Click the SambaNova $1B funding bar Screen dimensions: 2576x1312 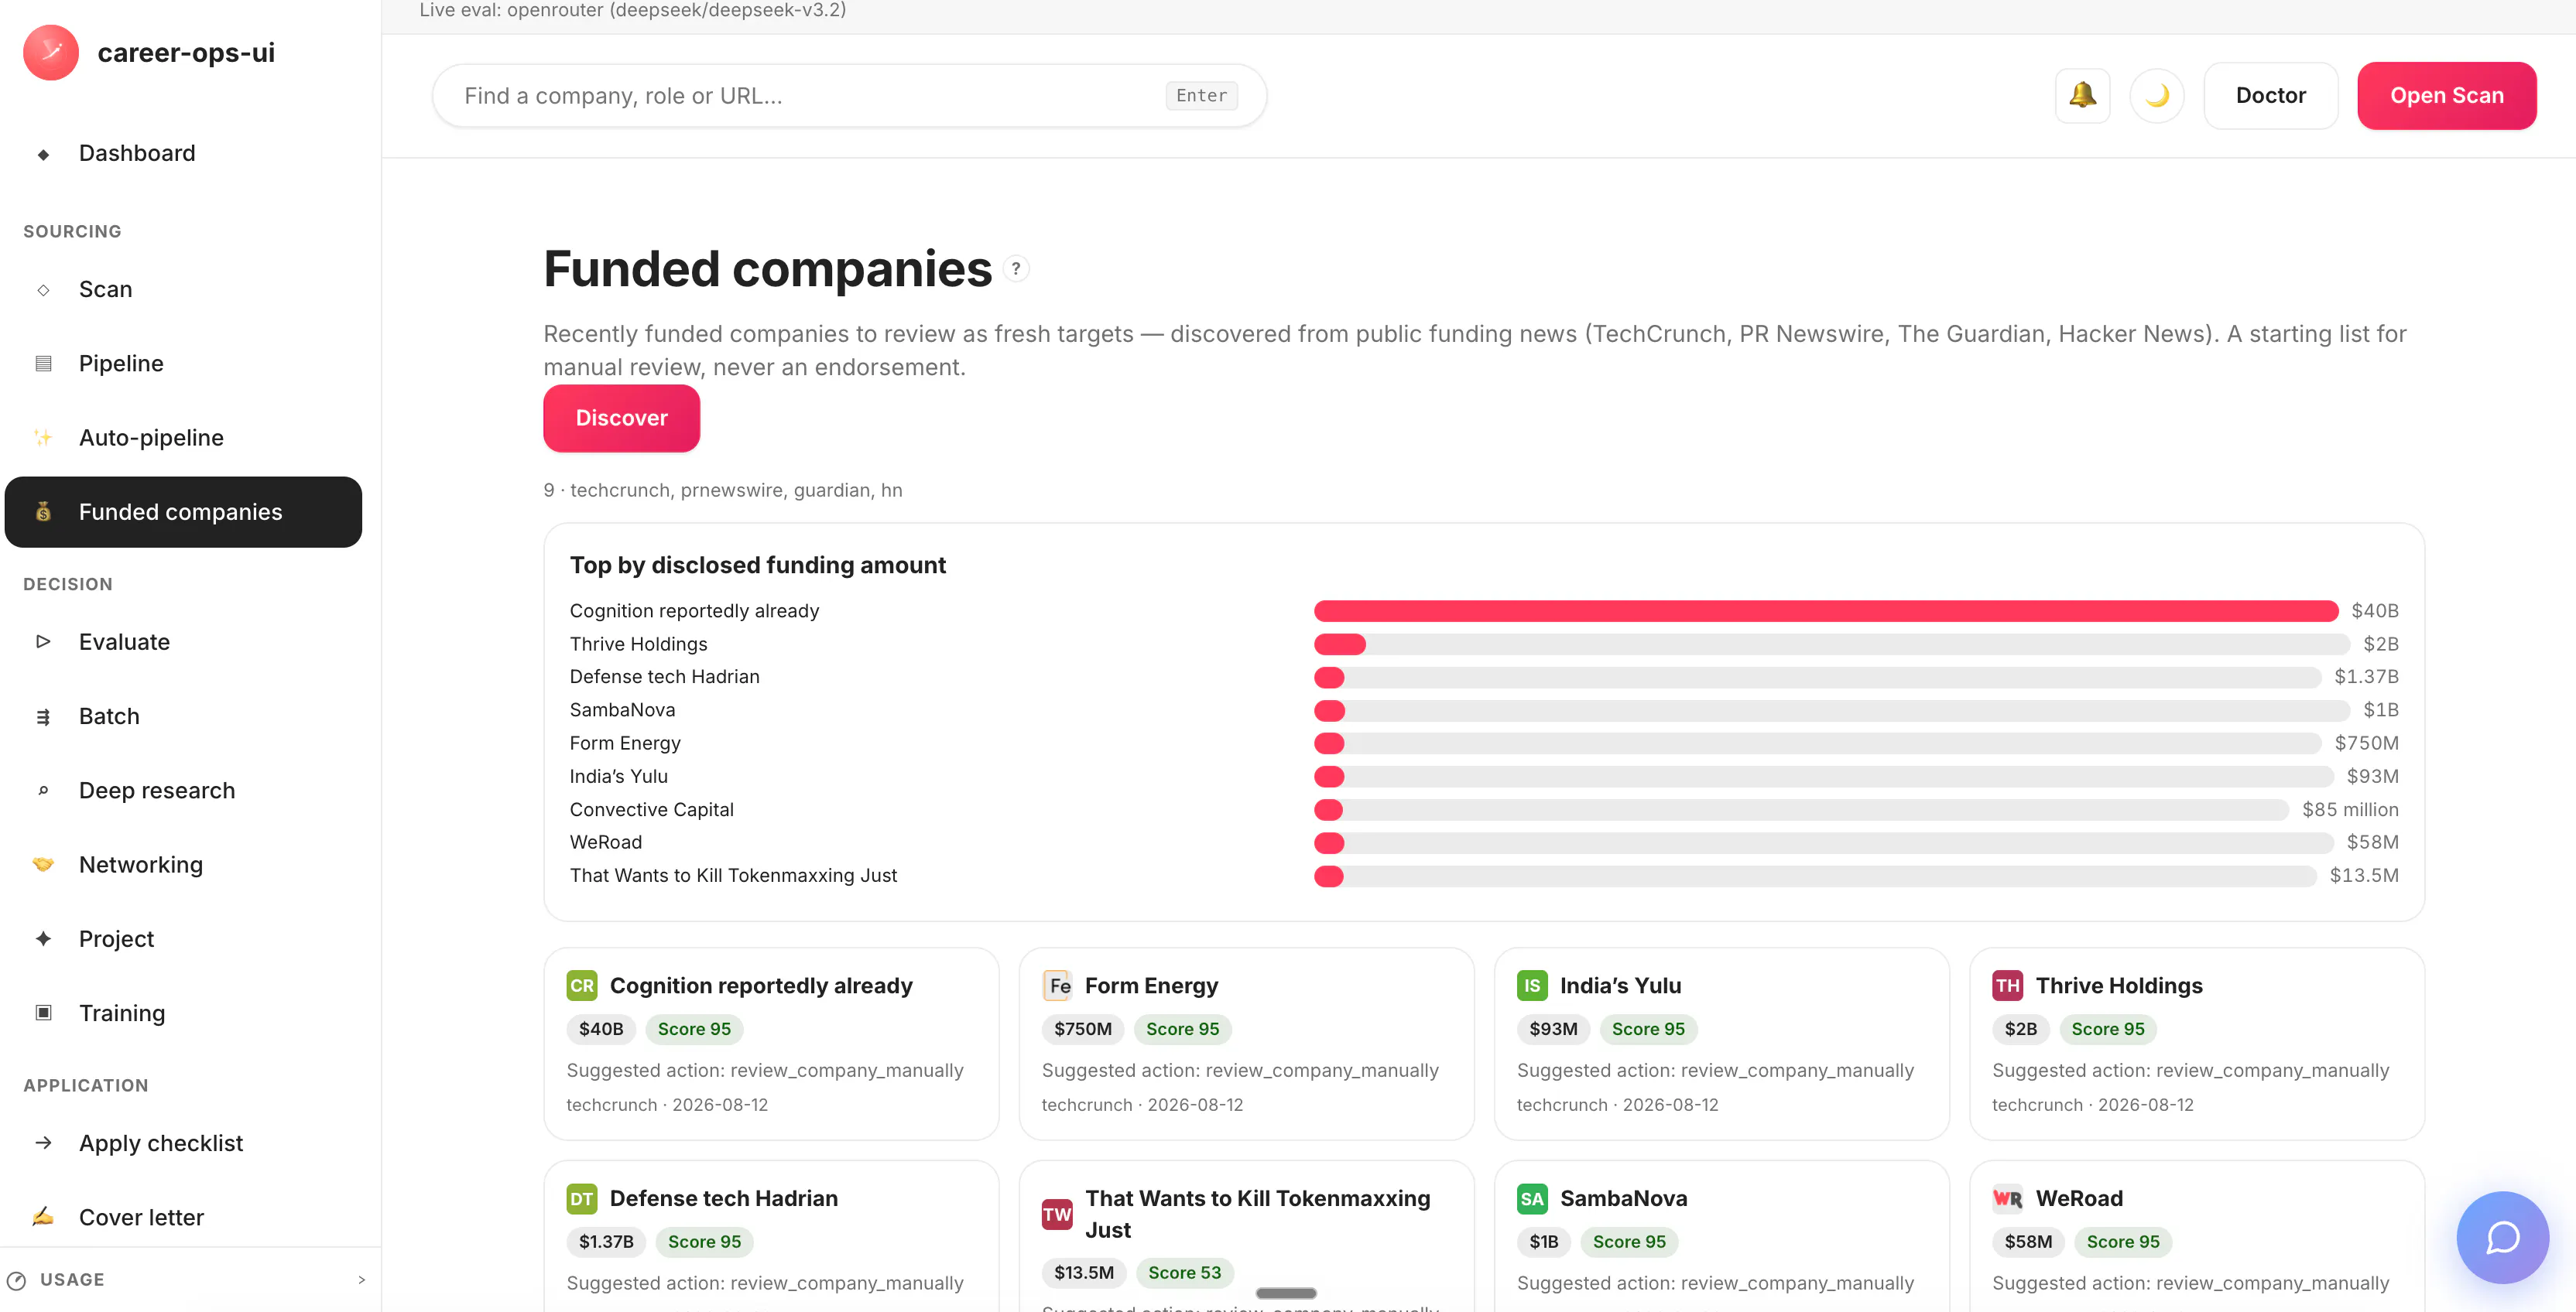coord(1832,710)
